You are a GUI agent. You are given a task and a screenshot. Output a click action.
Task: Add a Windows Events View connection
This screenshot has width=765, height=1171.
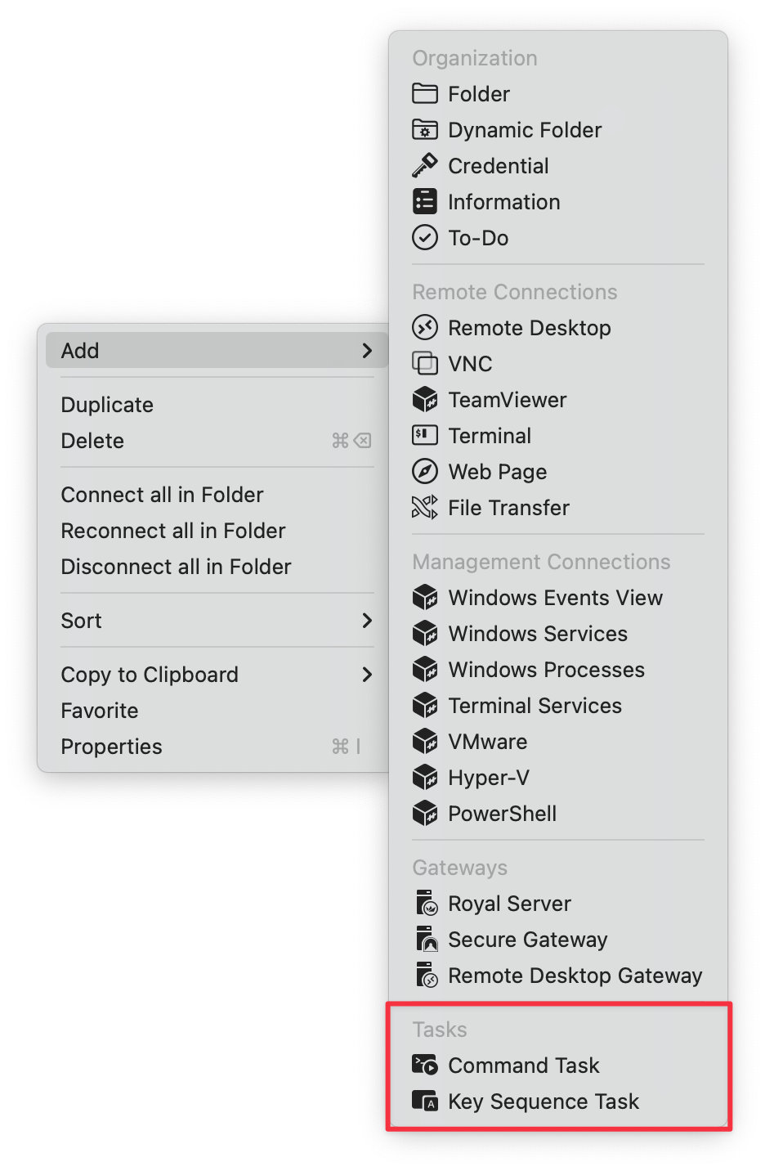pos(558,598)
